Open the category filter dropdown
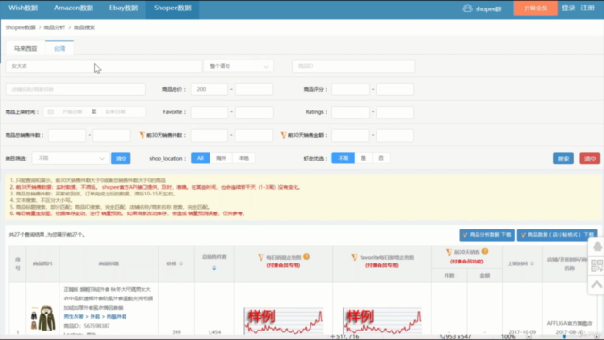The image size is (604, 340). (70, 158)
